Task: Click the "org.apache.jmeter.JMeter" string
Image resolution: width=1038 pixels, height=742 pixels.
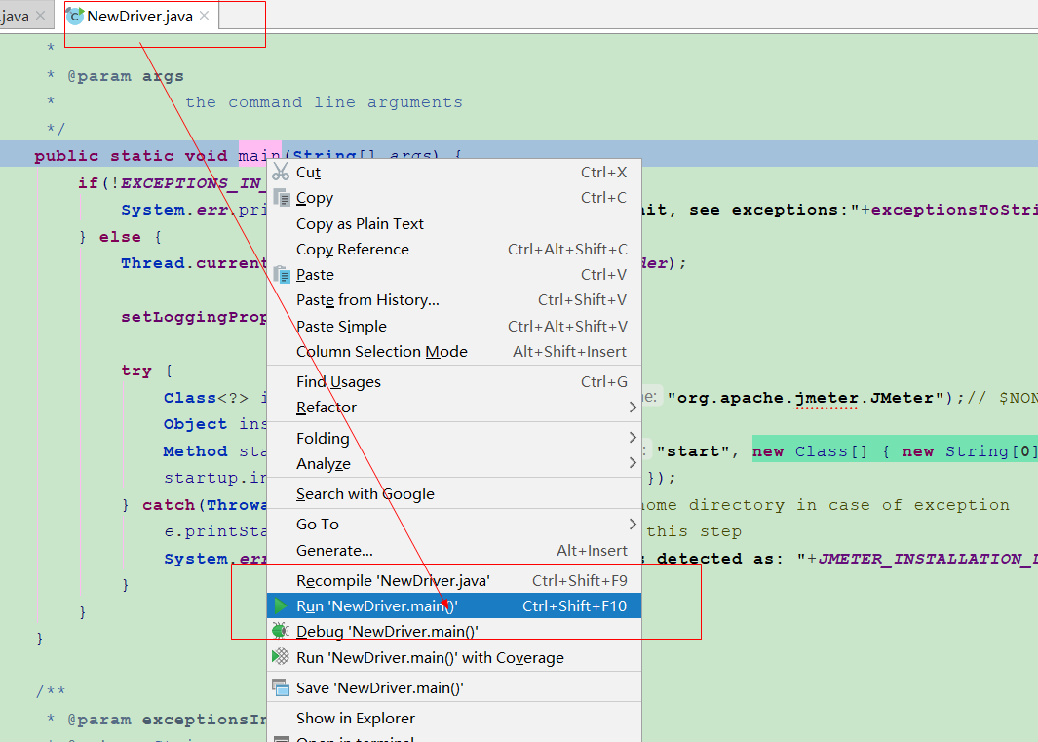Action: pyautogui.click(x=805, y=398)
